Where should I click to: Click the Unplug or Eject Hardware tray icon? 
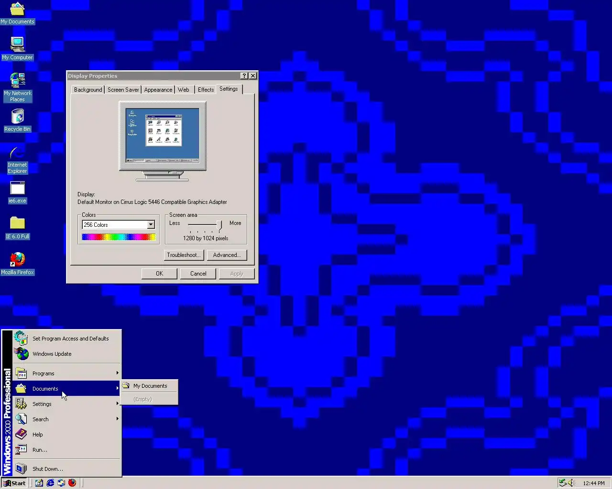pyautogui.click(x=563, y=483)
